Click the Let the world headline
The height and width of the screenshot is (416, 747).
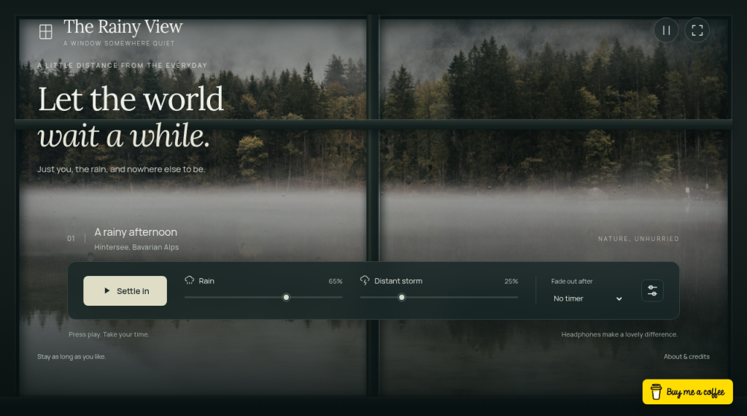[x=131, y=99]
